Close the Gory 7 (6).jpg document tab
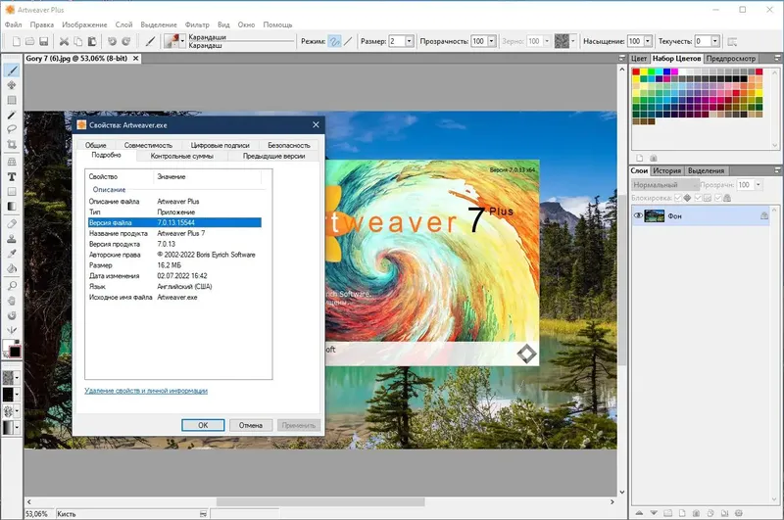Screen dimensions: 784x520 point(135,59)
